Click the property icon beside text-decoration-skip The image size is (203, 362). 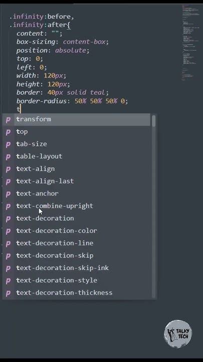coord(9,256)
